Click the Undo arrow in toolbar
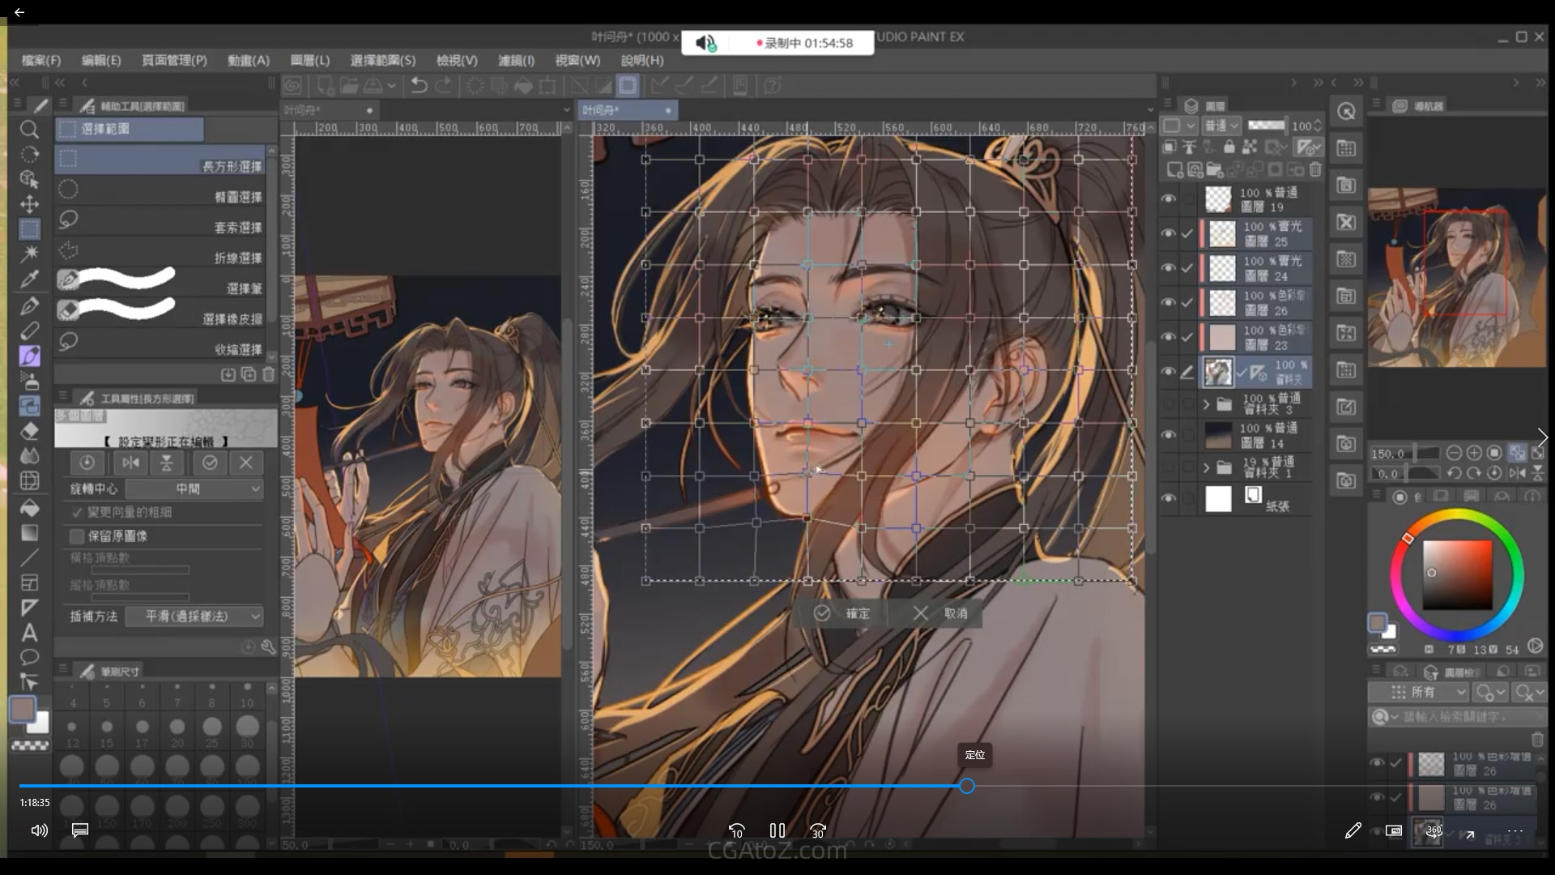 (x=419, y=85)
